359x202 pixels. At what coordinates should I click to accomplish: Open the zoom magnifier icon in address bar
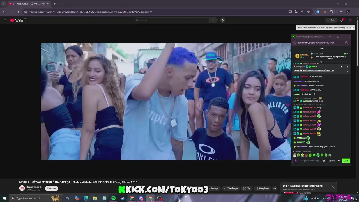[302, 12]
